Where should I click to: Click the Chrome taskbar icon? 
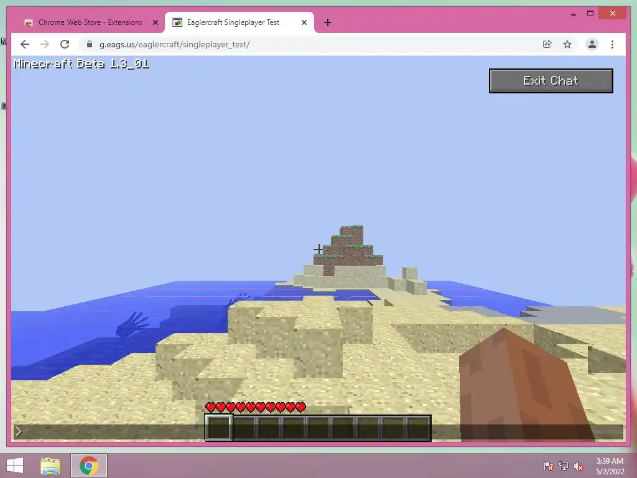click(89, 466)
